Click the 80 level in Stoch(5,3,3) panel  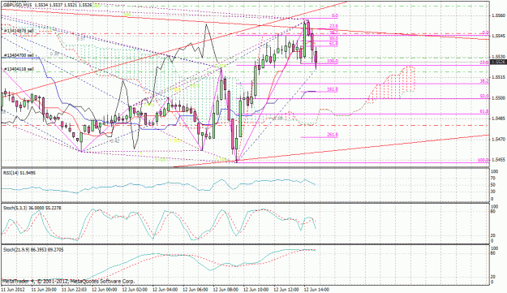tap(493, 211)
